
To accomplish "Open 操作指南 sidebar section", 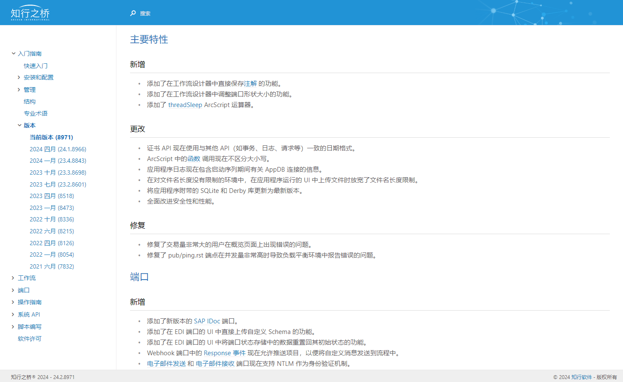I will [30, 302].
